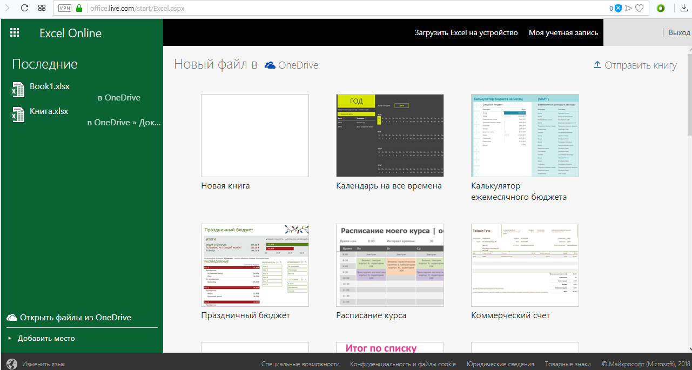
Task: Click the Праздничный бюджет caption
Action: tap(246, 315)
